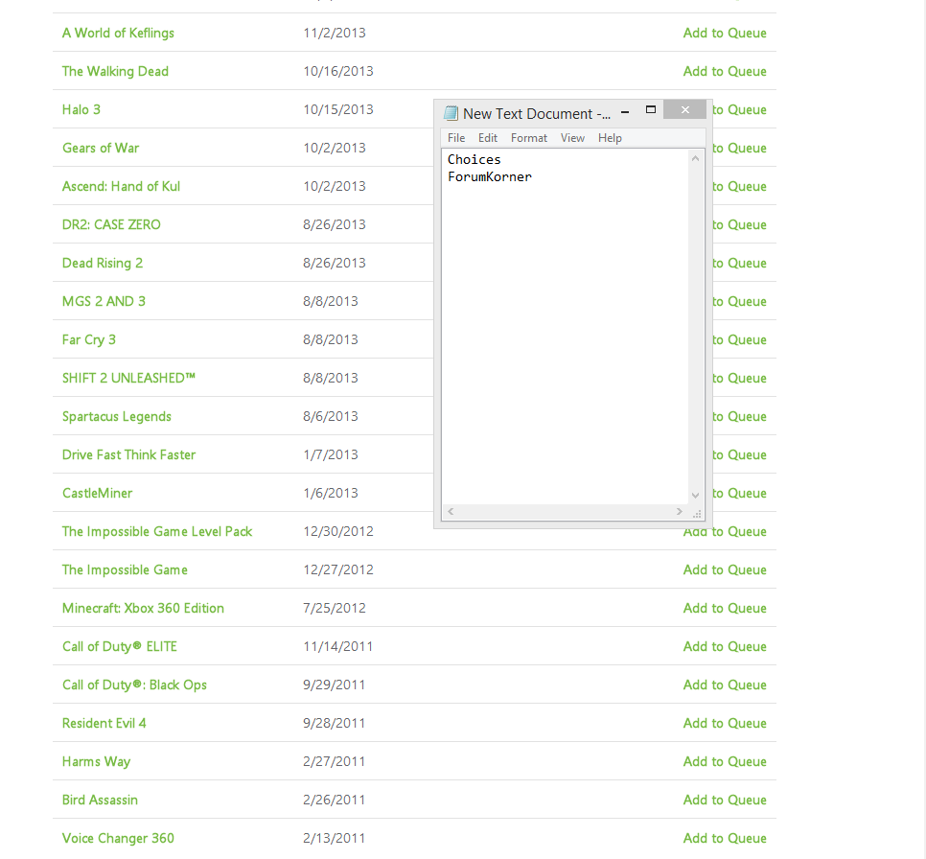Image resolution: width=926 pixels, height=859 pixels.
Task: Open the Spartacus Legends link
Action: [116, 416]
